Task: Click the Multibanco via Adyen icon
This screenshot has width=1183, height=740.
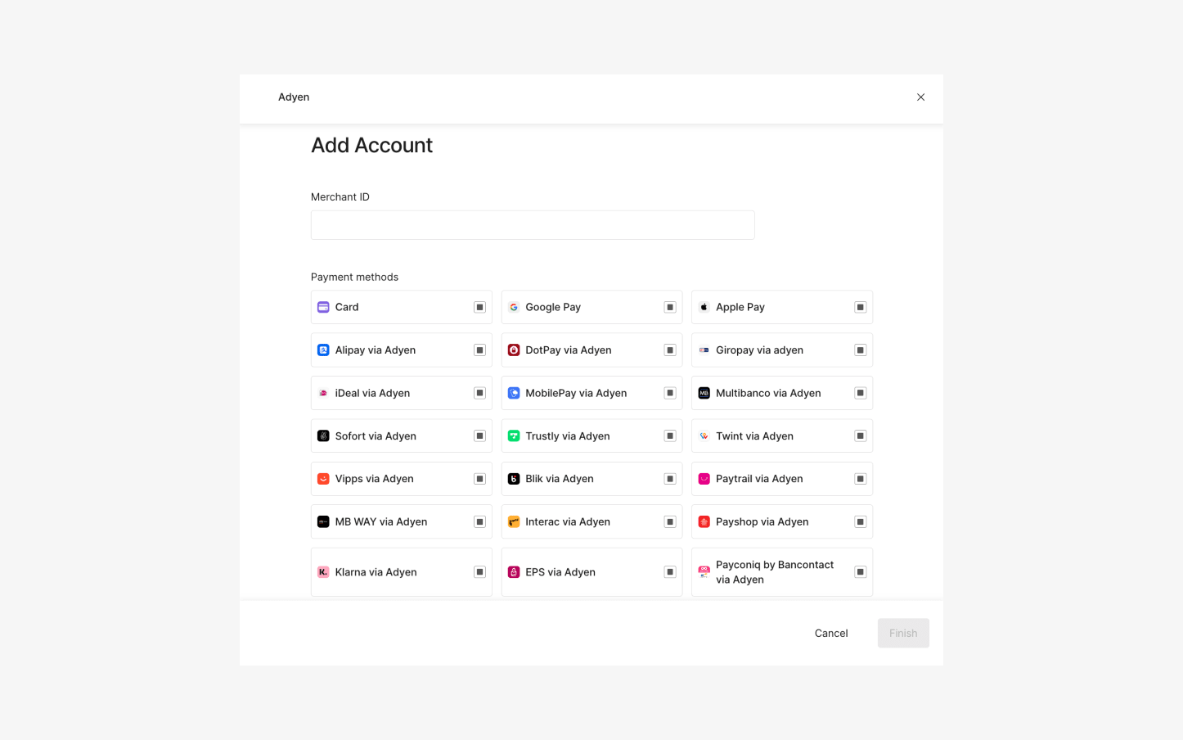Action: pyautogui.click(x=704, y=393)
